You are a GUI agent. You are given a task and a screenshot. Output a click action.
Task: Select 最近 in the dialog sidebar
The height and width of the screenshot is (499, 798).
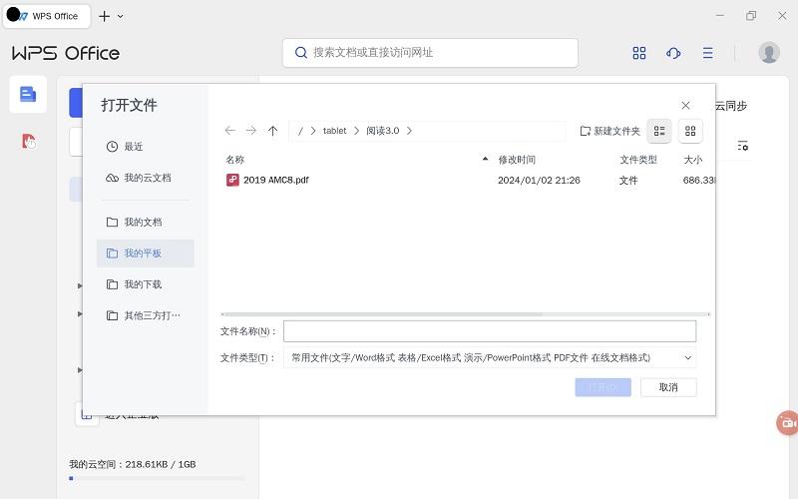coord(134,147)
